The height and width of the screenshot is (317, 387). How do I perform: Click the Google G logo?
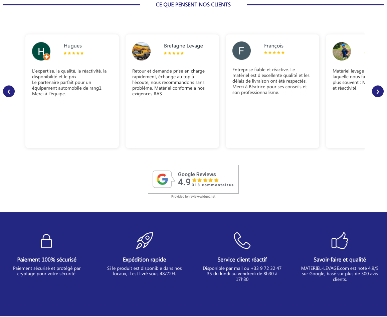[162, 179]
